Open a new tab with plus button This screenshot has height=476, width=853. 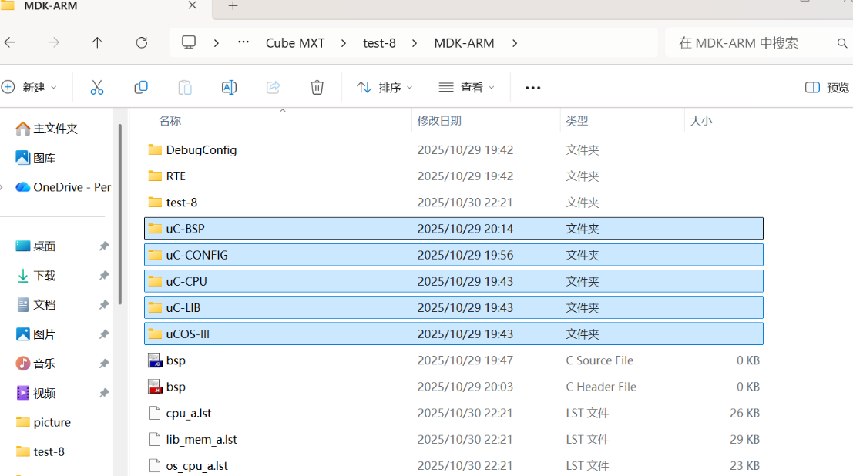click(x=233, y=6)
